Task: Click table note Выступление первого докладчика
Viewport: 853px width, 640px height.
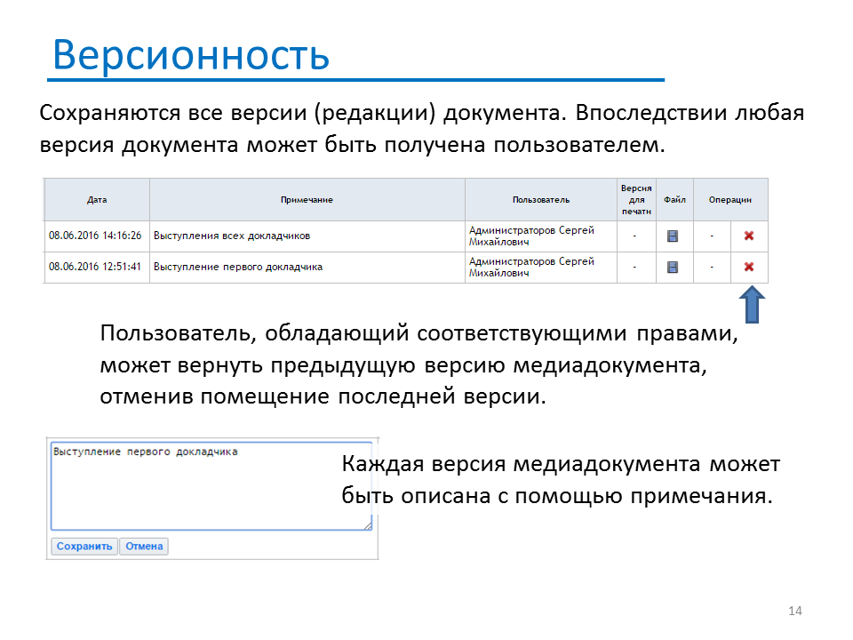Action: tap(238, 267)
